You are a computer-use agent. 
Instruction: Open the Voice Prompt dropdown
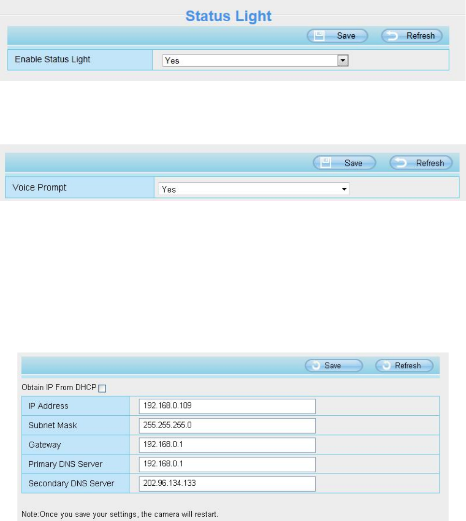coord(254,189)
